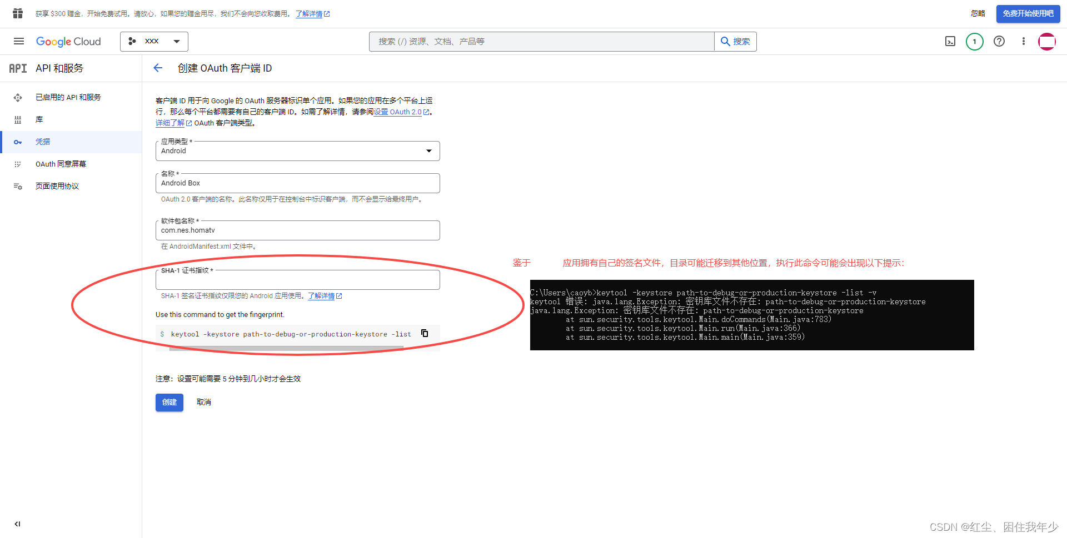Open the user account avatar
Image resolution: width=1067 pixels, height=538 pixels.
(x=1047, y=42)
